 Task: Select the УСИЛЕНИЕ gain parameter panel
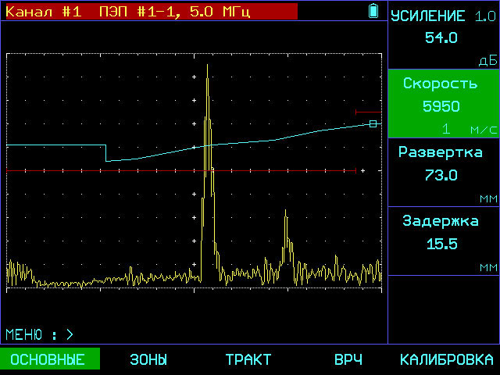[444, 34]
